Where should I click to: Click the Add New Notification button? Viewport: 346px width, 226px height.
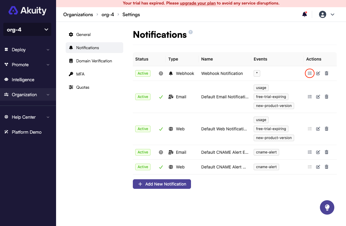[x=162, y=184]
